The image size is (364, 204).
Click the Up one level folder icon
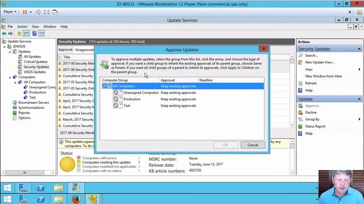click(x=19, y=34)
